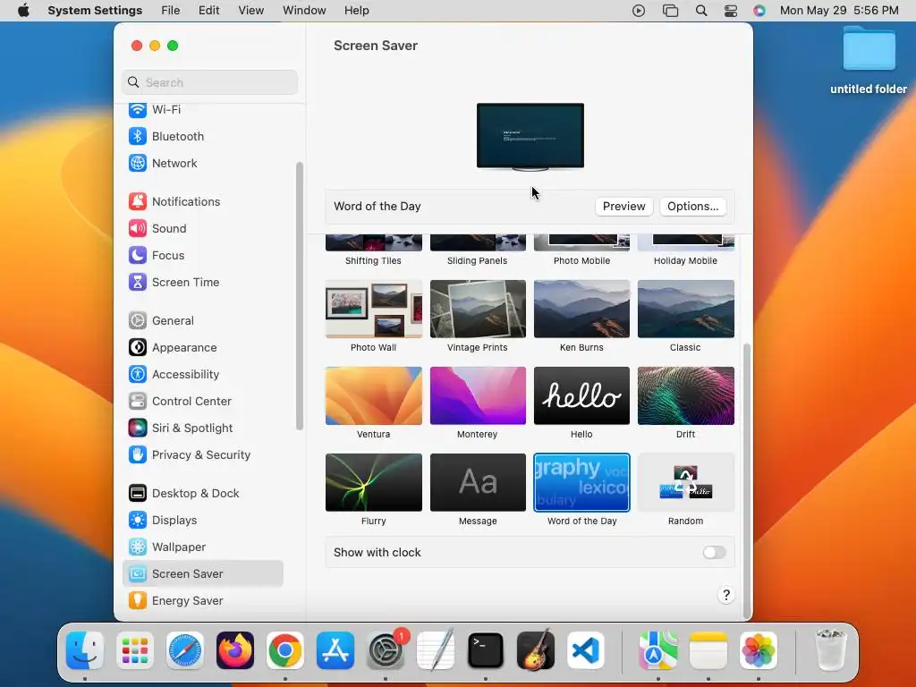
Task: Open the Energy Saver bulb icon
Action: (137, 600)
